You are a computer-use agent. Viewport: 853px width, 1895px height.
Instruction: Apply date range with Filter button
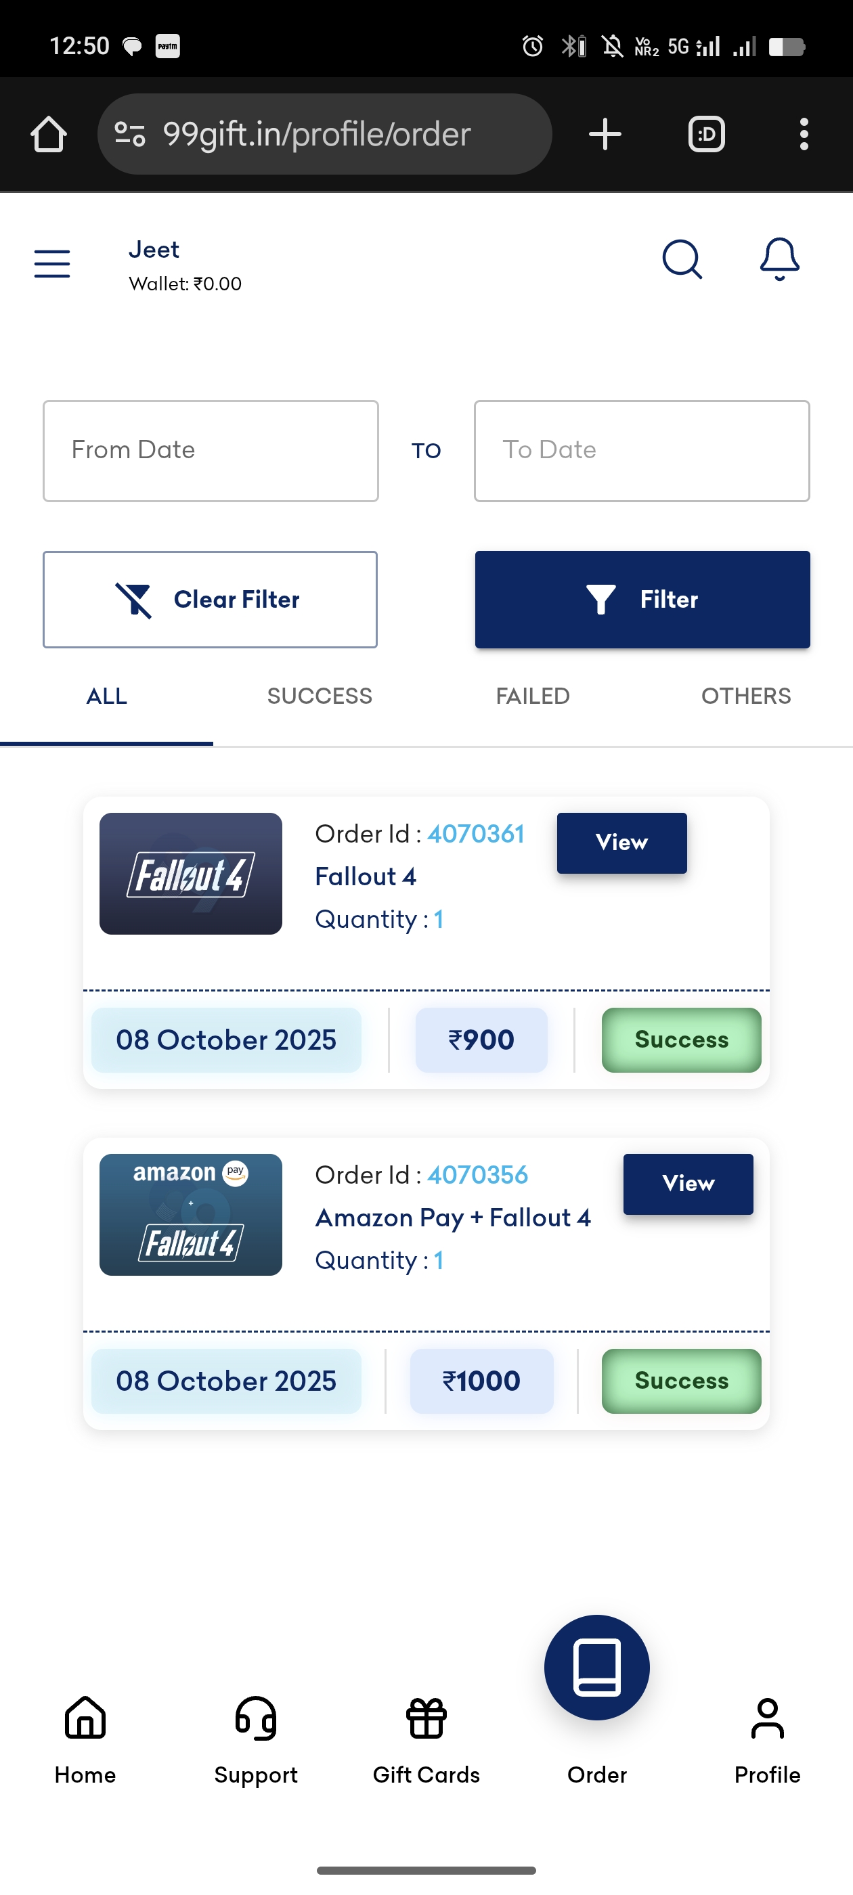(642, 600)
